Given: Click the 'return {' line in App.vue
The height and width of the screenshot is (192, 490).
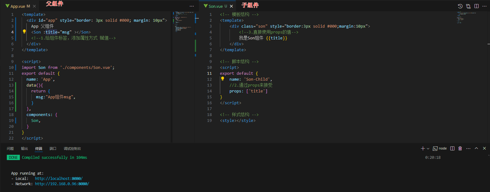Looking at the screenshot, I should tap(41, 91).
